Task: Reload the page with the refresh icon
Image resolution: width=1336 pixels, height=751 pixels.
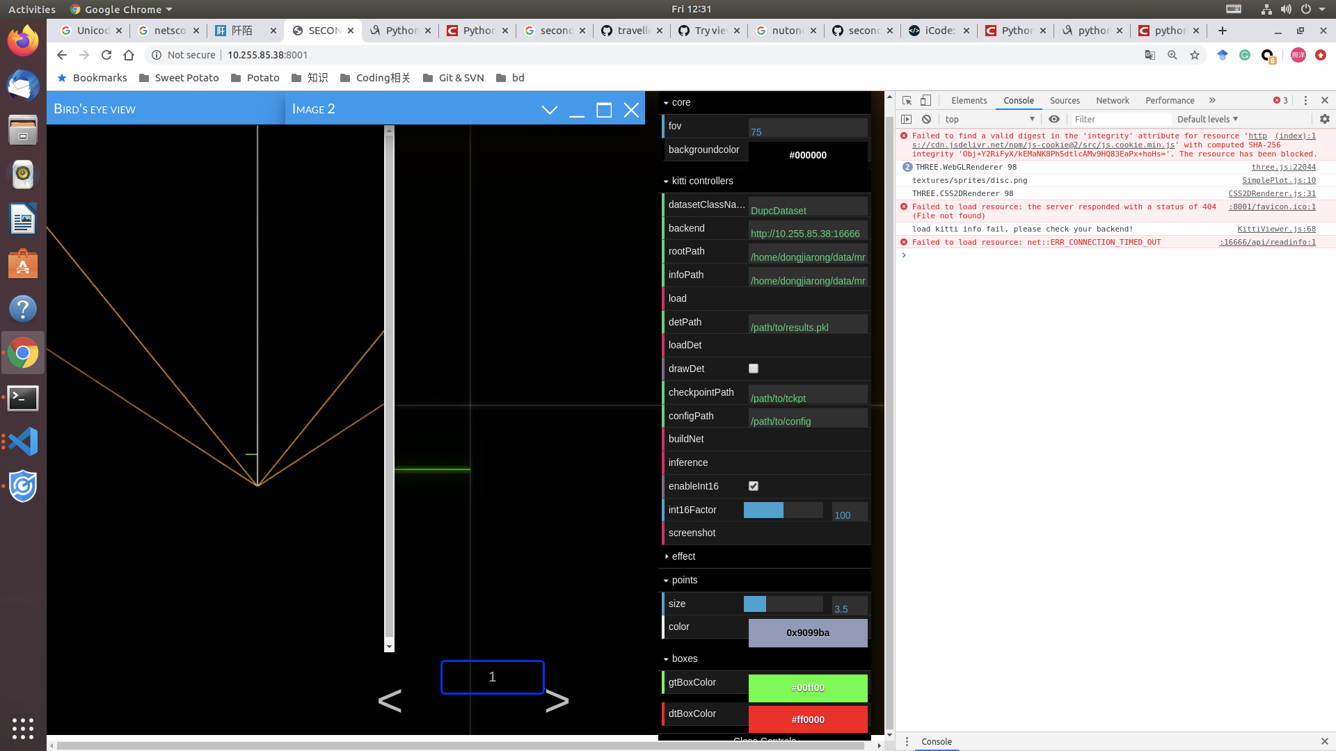Action: click(x=106, y=55)
